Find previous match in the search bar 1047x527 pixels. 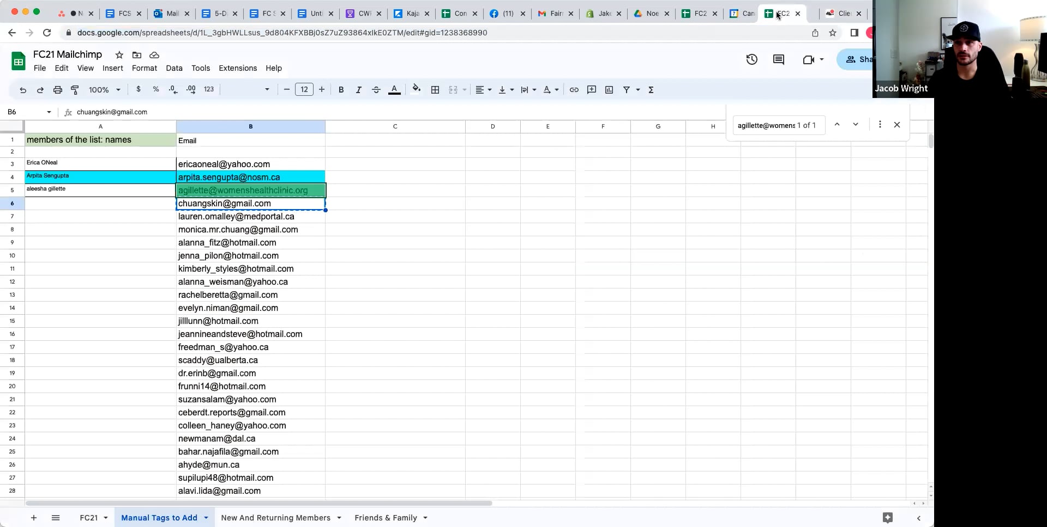[837, 125]
